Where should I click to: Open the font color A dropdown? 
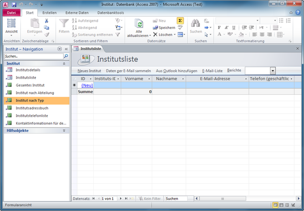point(224,34)
